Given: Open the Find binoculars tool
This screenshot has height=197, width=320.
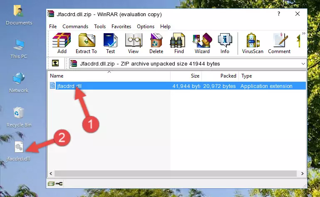Looking at the screenshot, I should [179, 43].
